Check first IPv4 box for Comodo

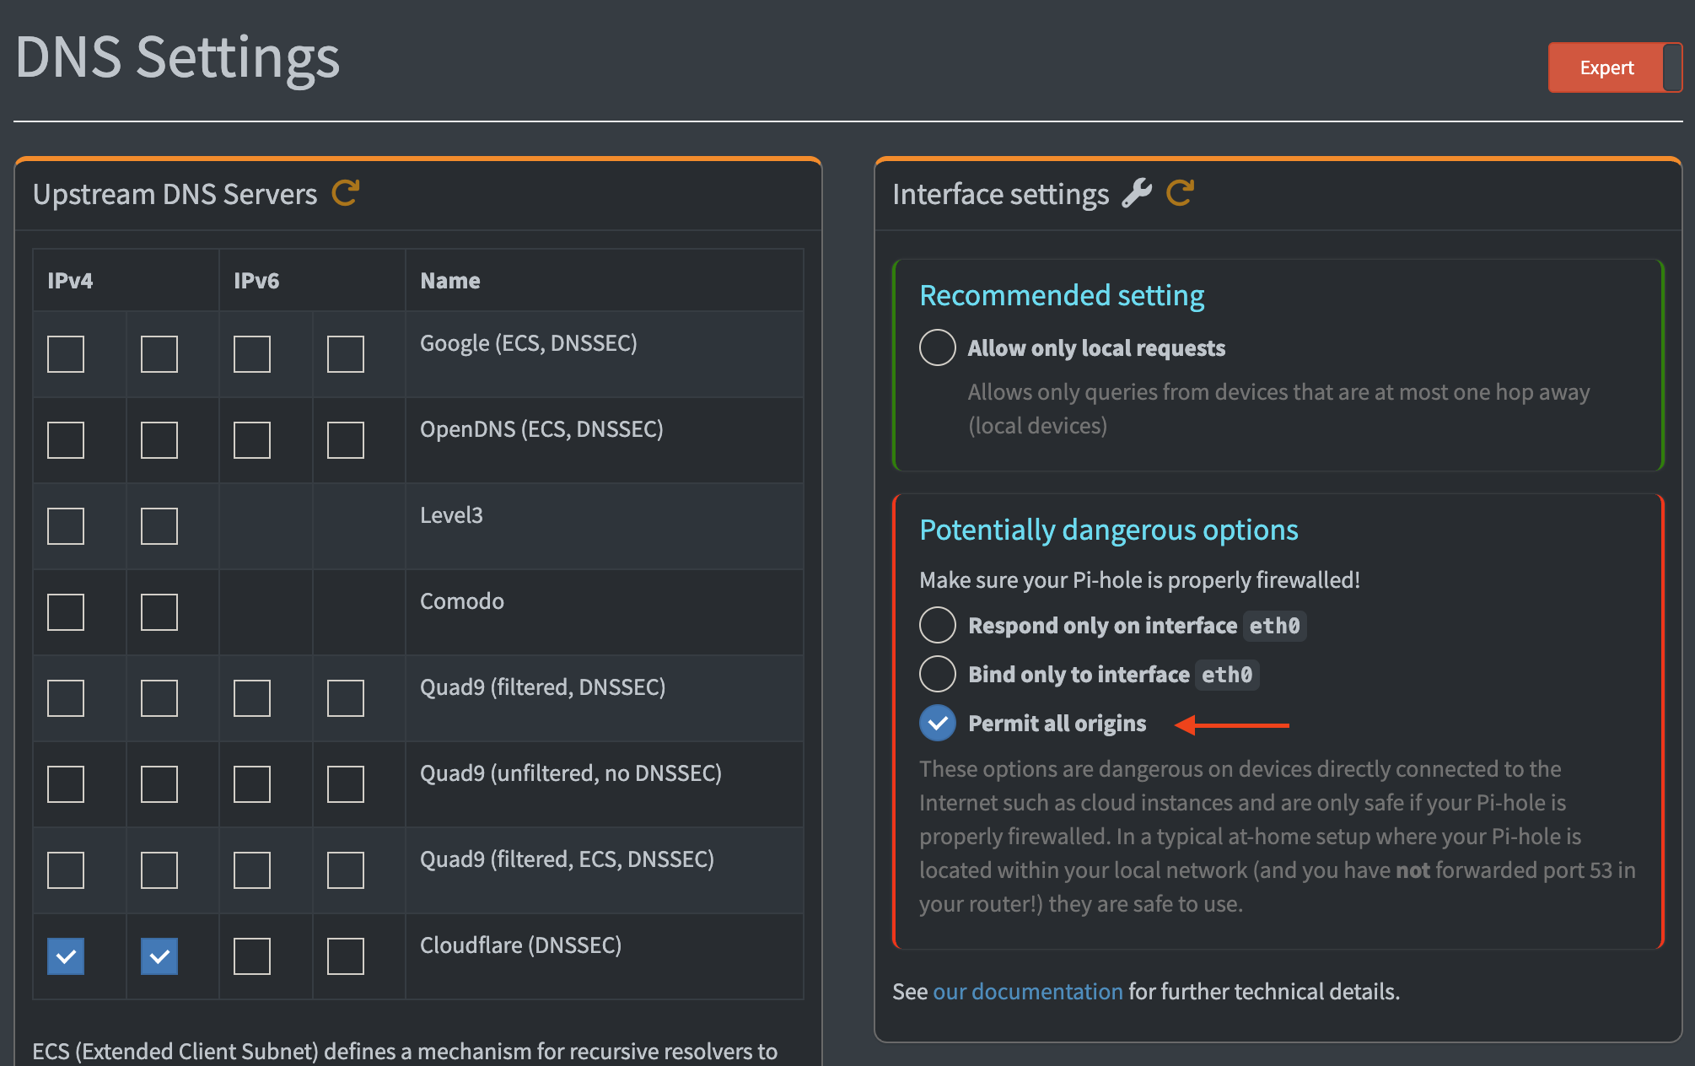pos(66,612)
